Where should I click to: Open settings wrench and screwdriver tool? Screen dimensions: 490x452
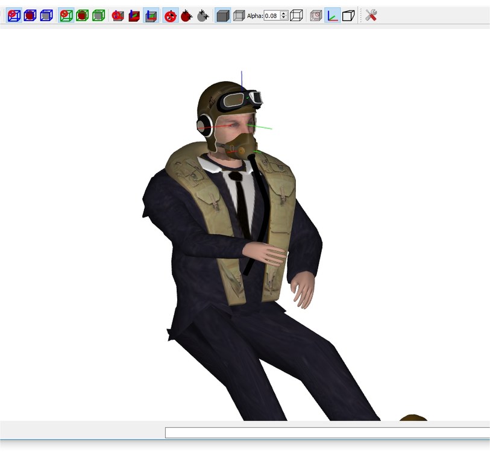coord(371,15)
